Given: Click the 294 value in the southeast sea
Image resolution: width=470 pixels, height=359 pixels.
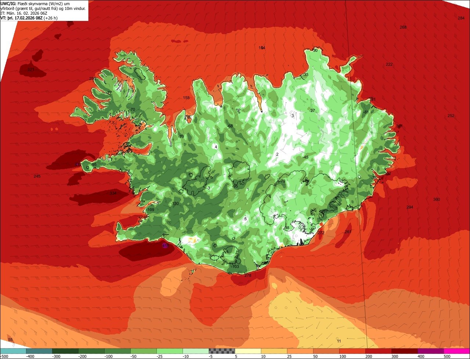Looking at the screenshot, I should (410, 207).
